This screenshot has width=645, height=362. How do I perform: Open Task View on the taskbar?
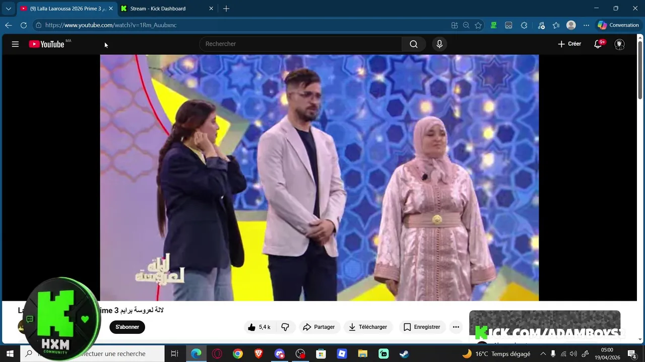pos(174,353)
